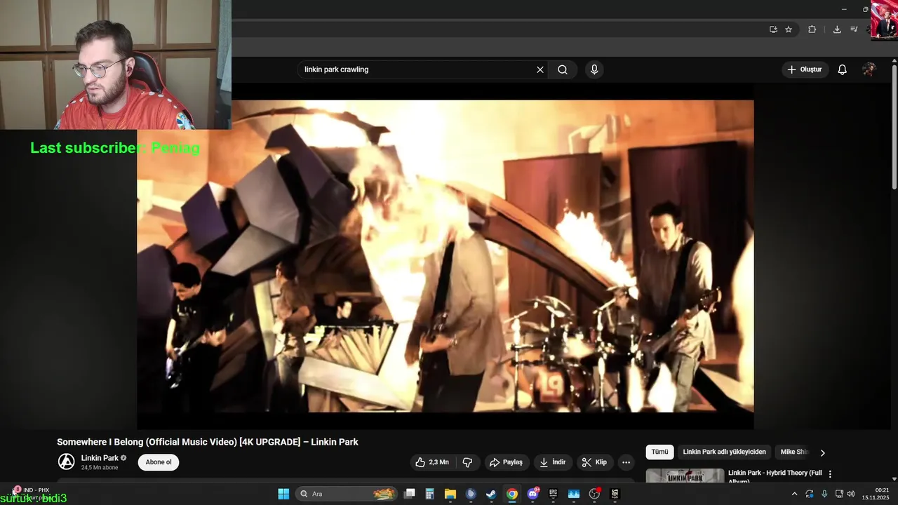Show hidden system tray icons chevron

[794, 494]
